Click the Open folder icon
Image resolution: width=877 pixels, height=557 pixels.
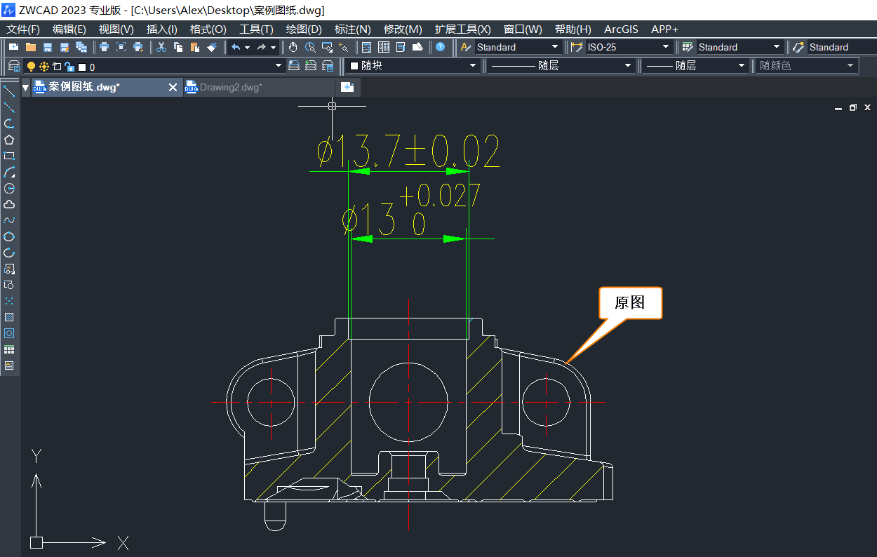[x=30, y=47]
